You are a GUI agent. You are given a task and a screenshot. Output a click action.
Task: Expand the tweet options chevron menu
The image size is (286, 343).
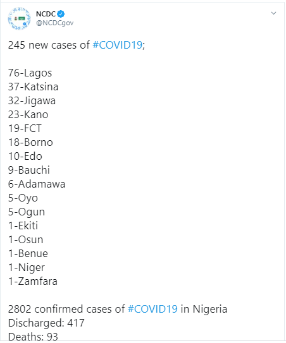pos(275,13)
